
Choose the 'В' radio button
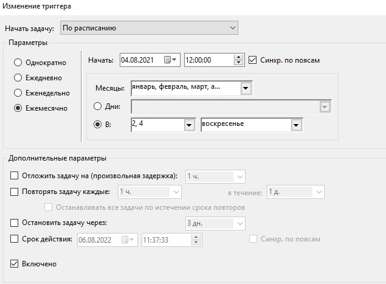coord(97,125)
